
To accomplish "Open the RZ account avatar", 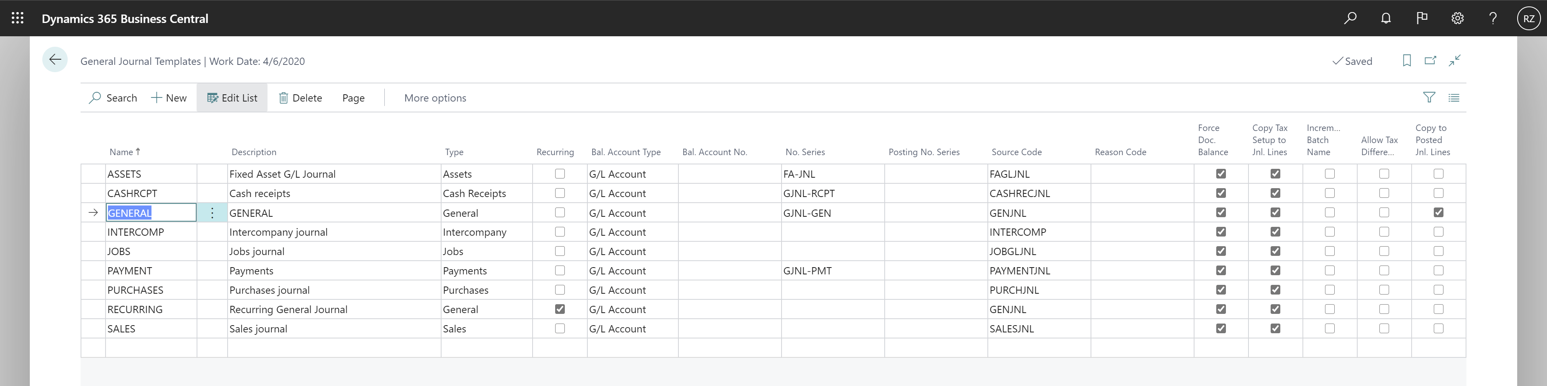I will point(1528,18).
